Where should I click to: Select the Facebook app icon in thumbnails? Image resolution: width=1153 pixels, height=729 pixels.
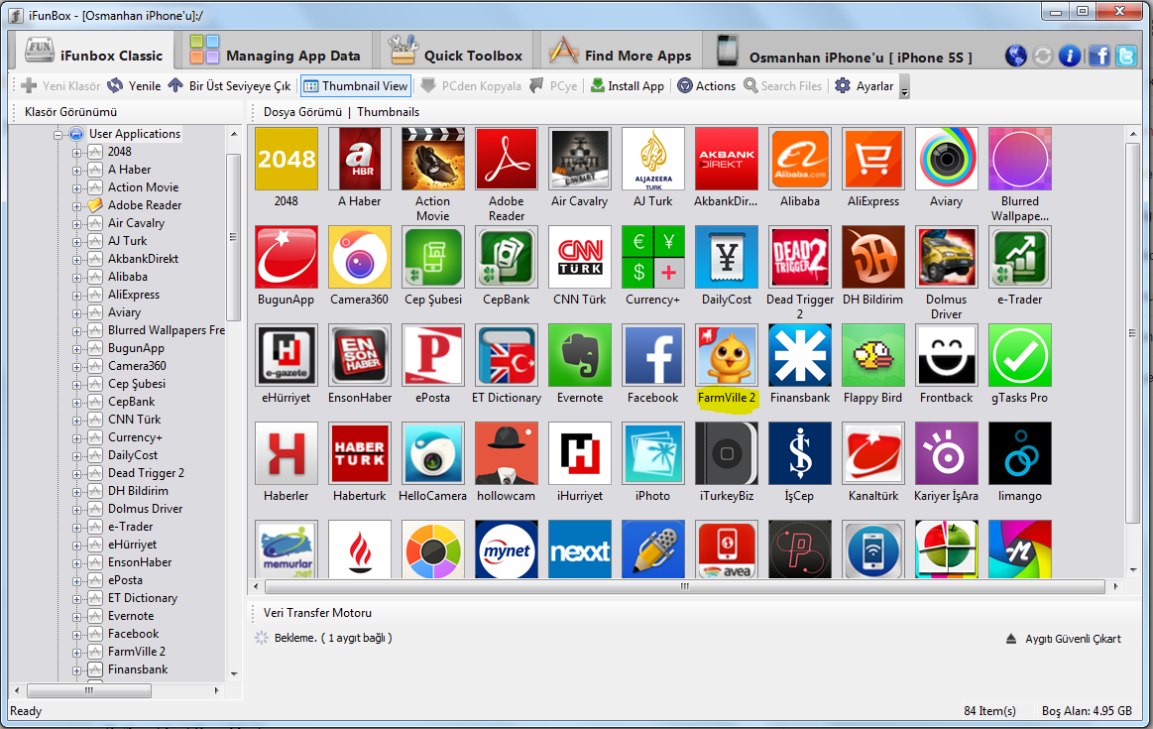click(653, 355)
